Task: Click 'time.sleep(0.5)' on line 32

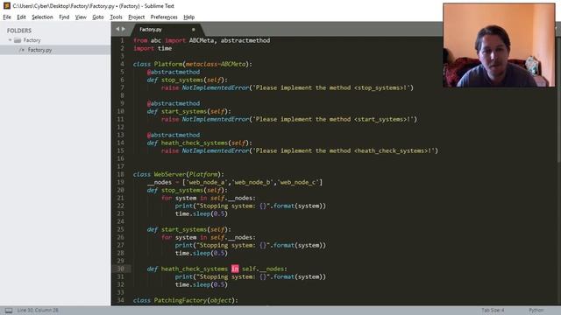Action: [x=202, y=284]
